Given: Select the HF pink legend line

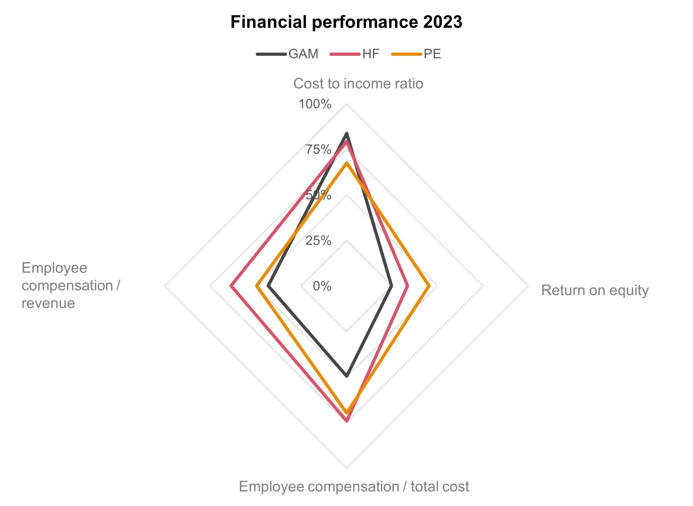Looking at the screenshot, I should (345, 54).
